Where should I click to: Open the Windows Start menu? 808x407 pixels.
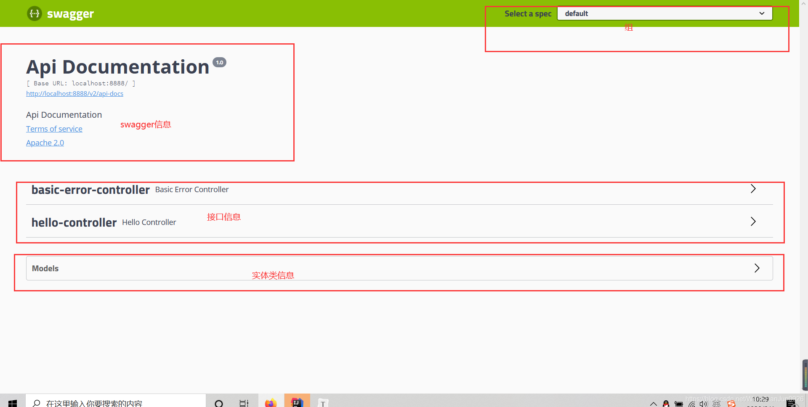[x=13, y=402]
